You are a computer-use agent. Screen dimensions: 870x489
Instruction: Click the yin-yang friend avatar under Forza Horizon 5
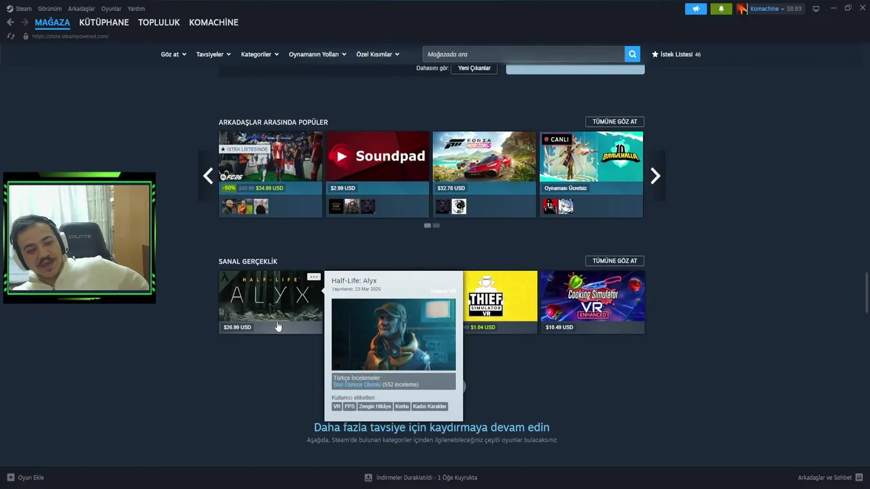coord(459,206)
